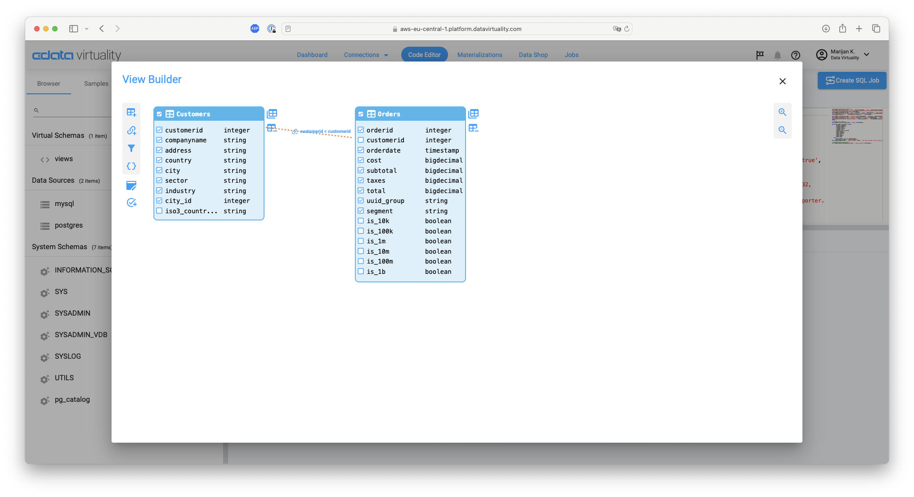Image resolution: width=914 pixels, height=497 pixels.
Task: Zoom in on the view diagram
Action: 783,112
